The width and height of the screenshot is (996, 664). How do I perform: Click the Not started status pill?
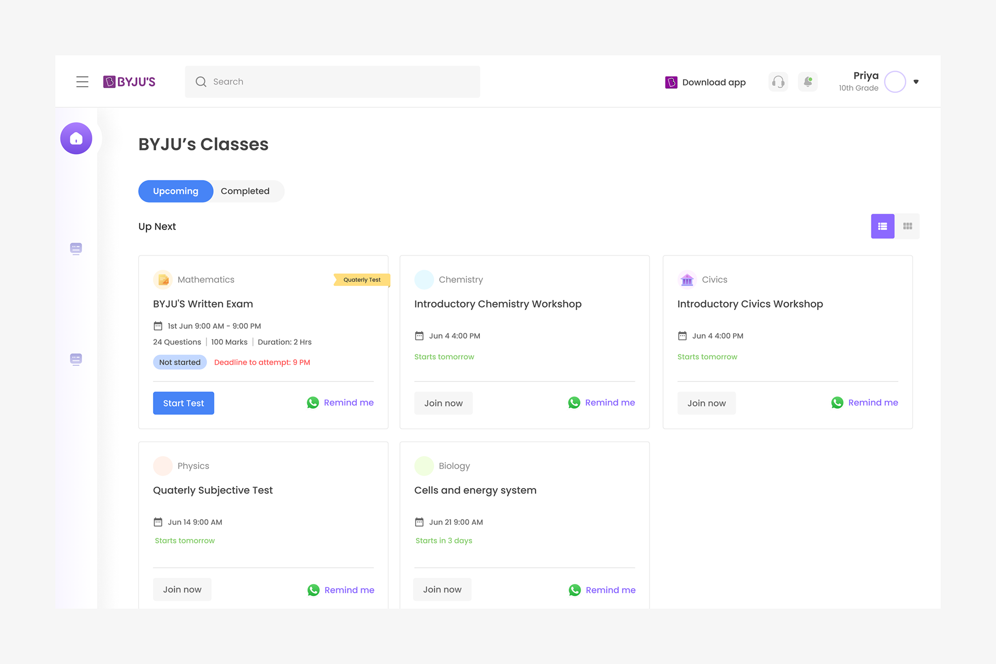[180, 362]
